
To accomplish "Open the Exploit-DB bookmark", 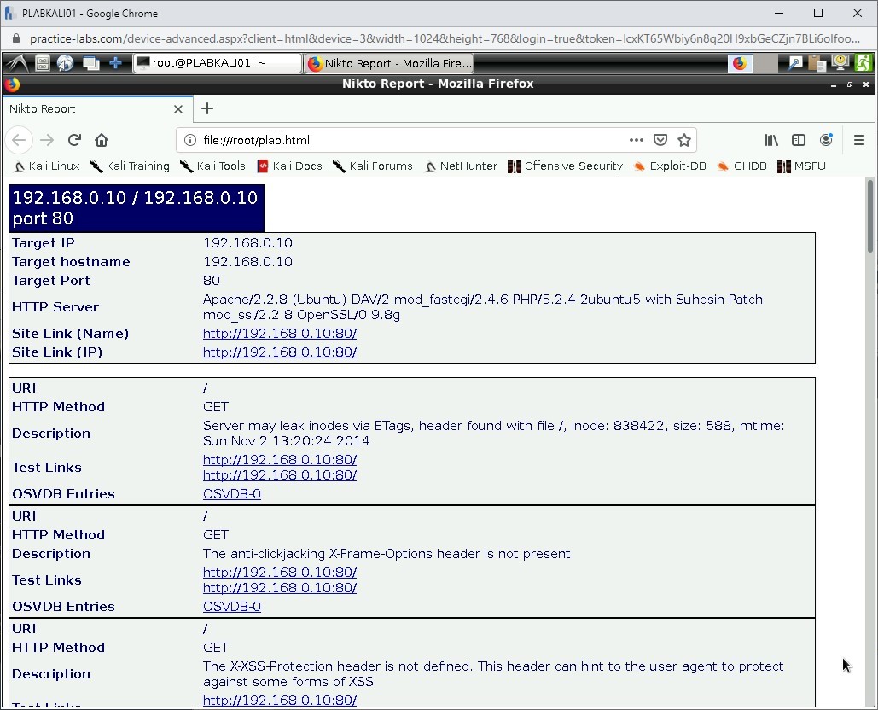I will click(670, 166).
